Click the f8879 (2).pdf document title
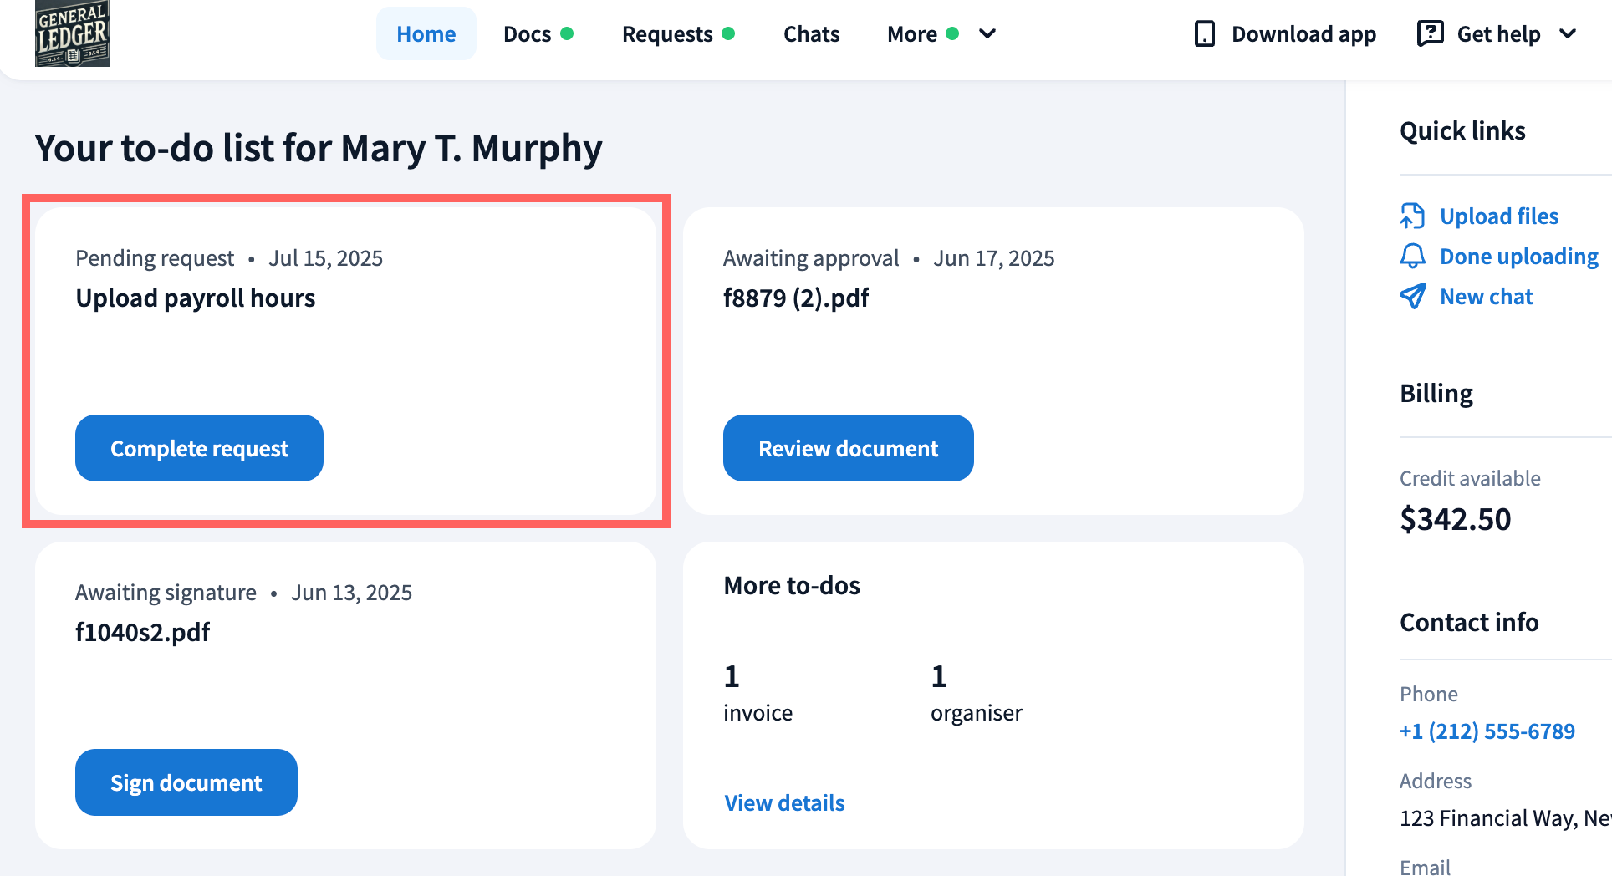This screenshot has height=876, width=1612. pos(795,298)
